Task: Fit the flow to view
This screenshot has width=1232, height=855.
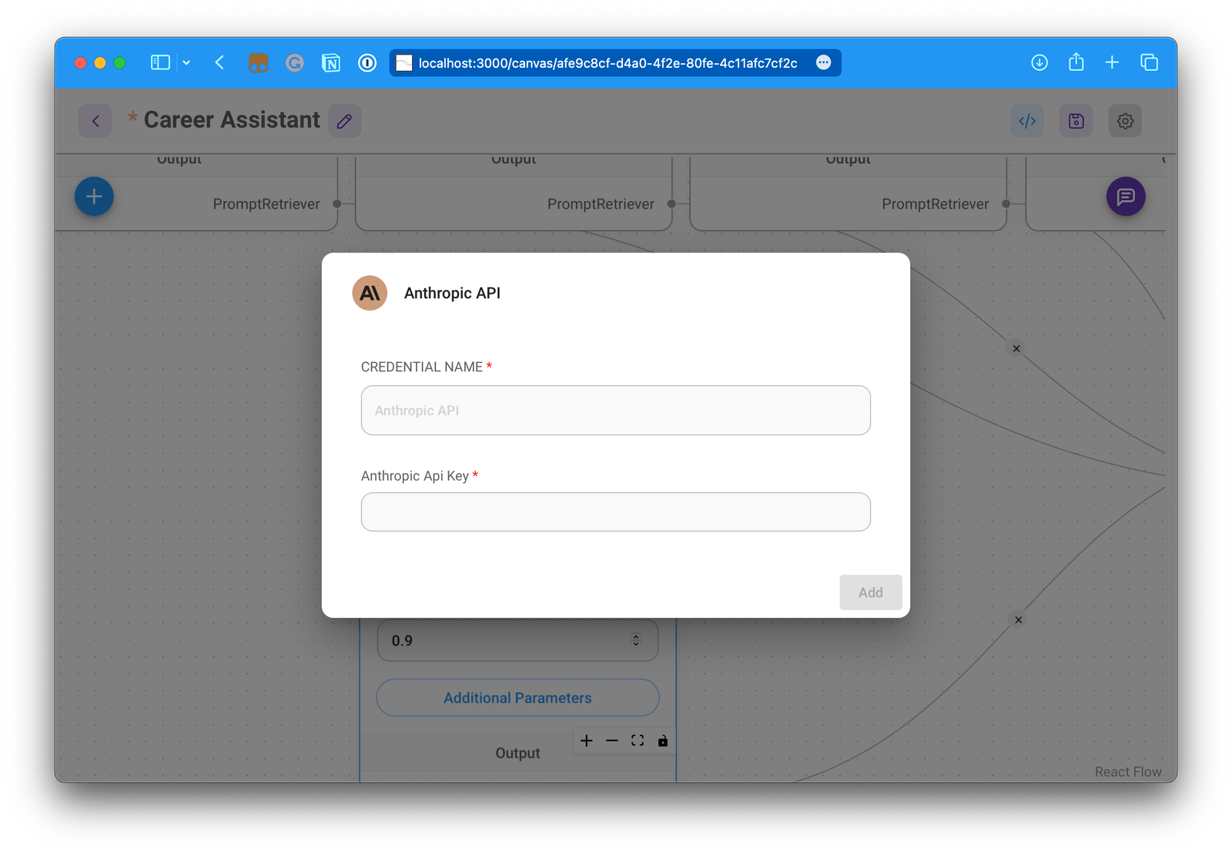Action: (x=638, y=740)
